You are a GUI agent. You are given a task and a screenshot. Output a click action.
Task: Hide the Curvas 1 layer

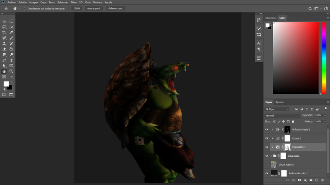pyautogui.click(x=267, y=138)
